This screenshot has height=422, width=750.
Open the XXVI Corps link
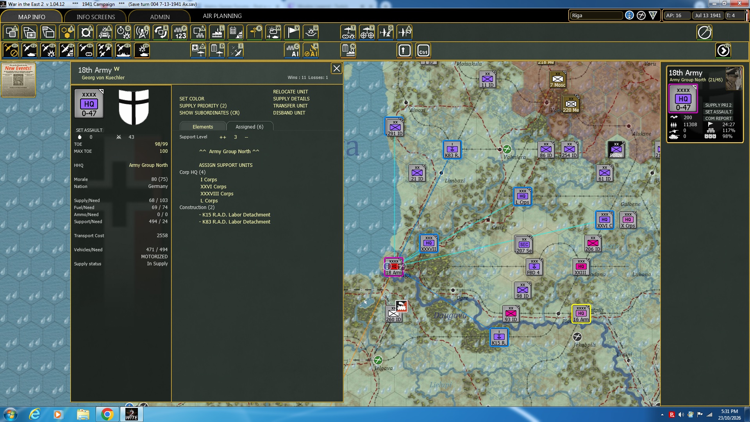(213, 187)
